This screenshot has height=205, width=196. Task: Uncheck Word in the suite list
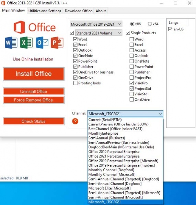point(75,39)
